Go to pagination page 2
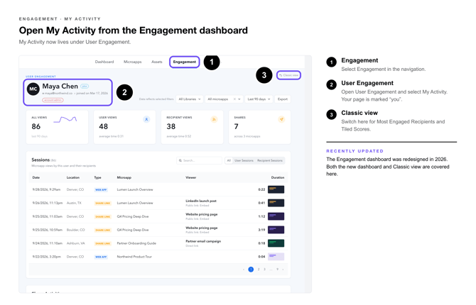The width and height of the screenshot is (476, 305). 259,270
